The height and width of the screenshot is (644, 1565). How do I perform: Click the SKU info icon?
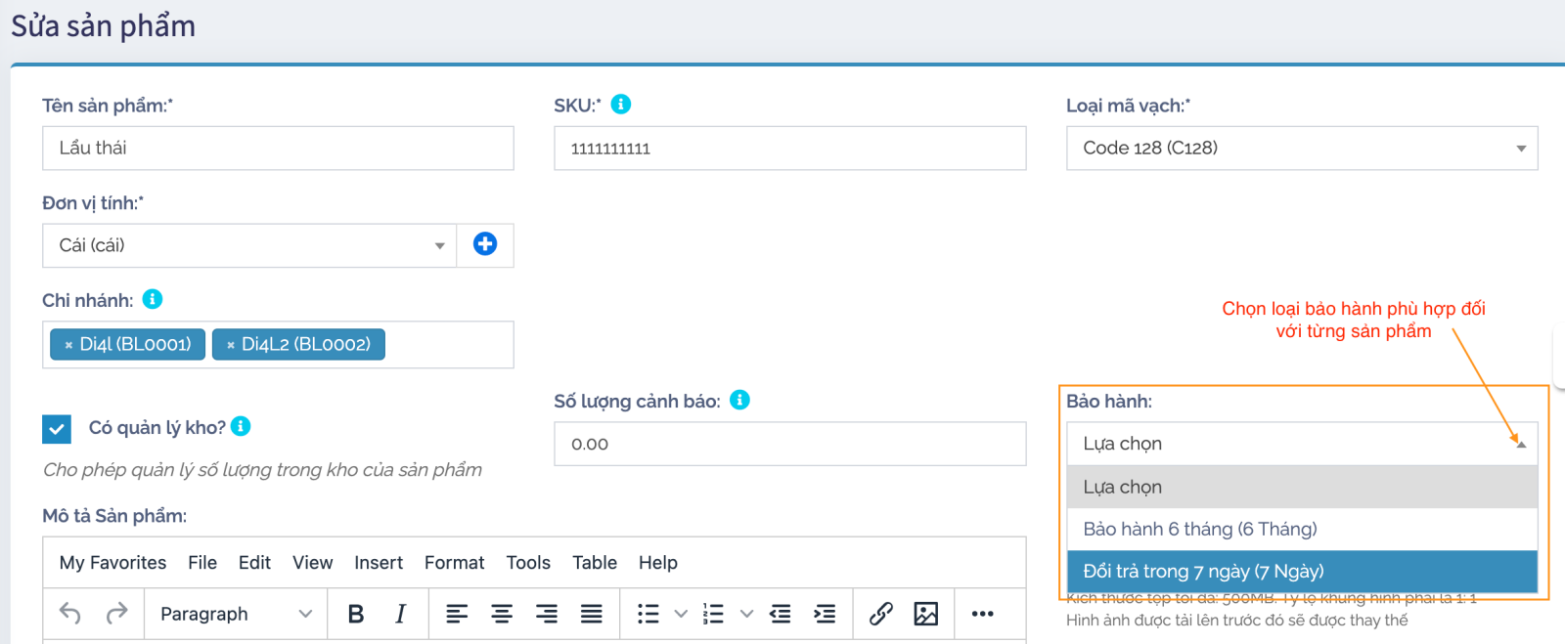[x=621, y=105]
